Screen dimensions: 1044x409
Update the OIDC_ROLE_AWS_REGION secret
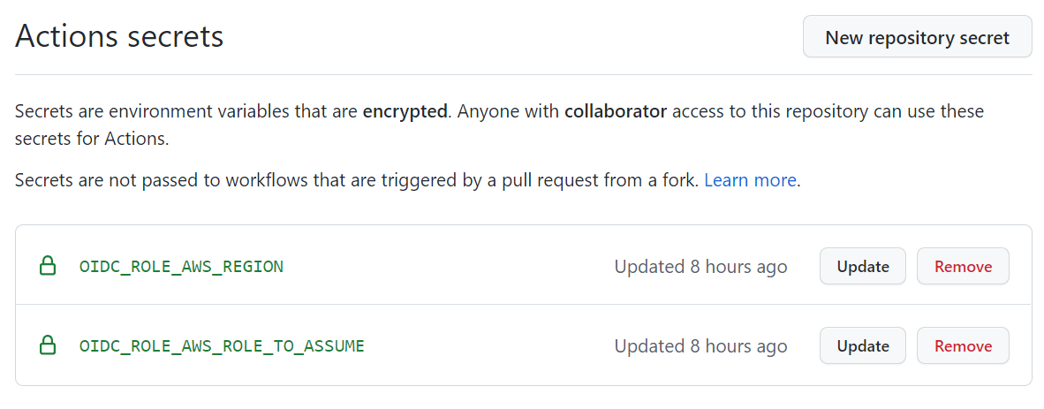coord(862,266)
